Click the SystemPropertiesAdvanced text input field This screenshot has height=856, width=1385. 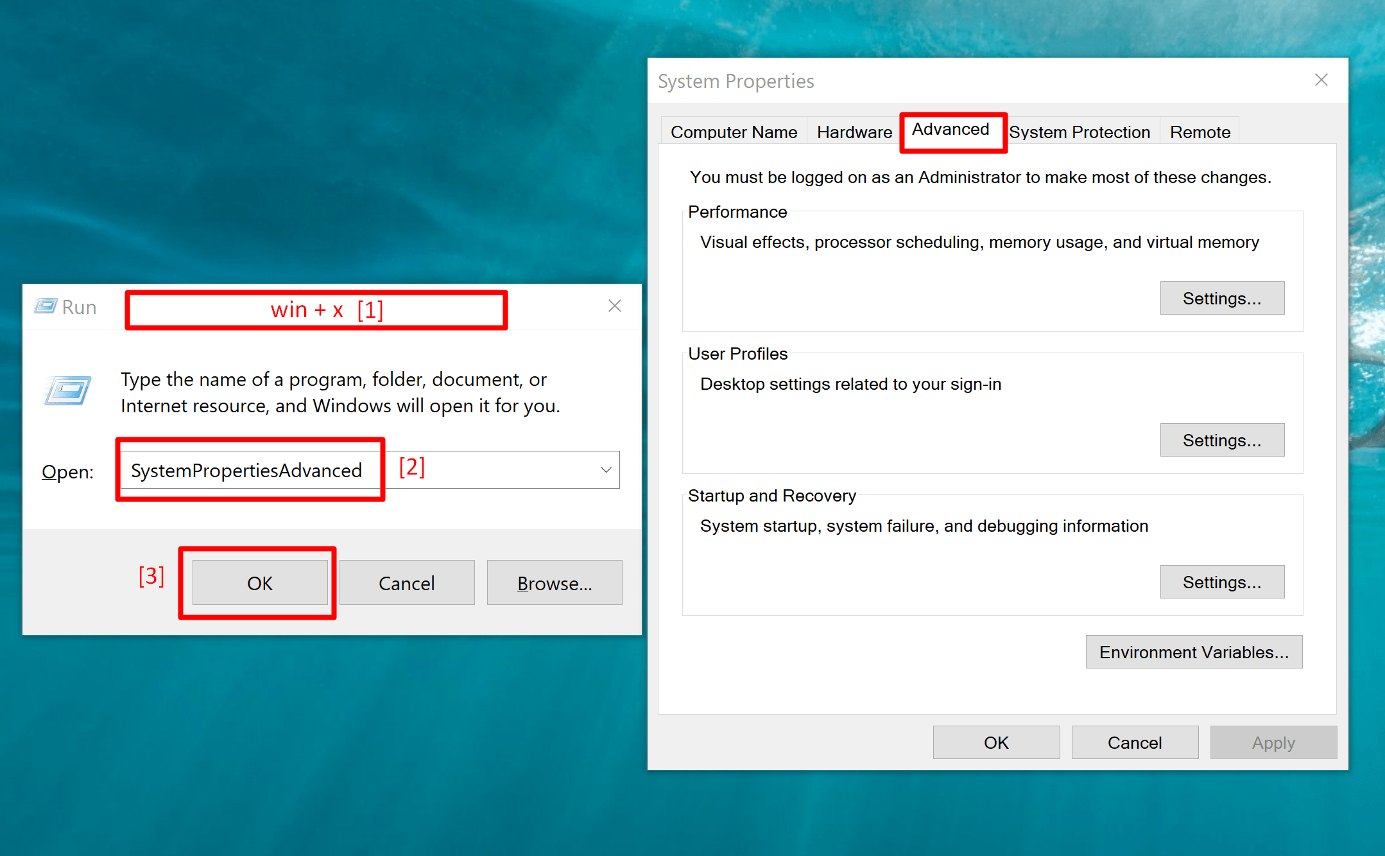click(x=247, y=471)
